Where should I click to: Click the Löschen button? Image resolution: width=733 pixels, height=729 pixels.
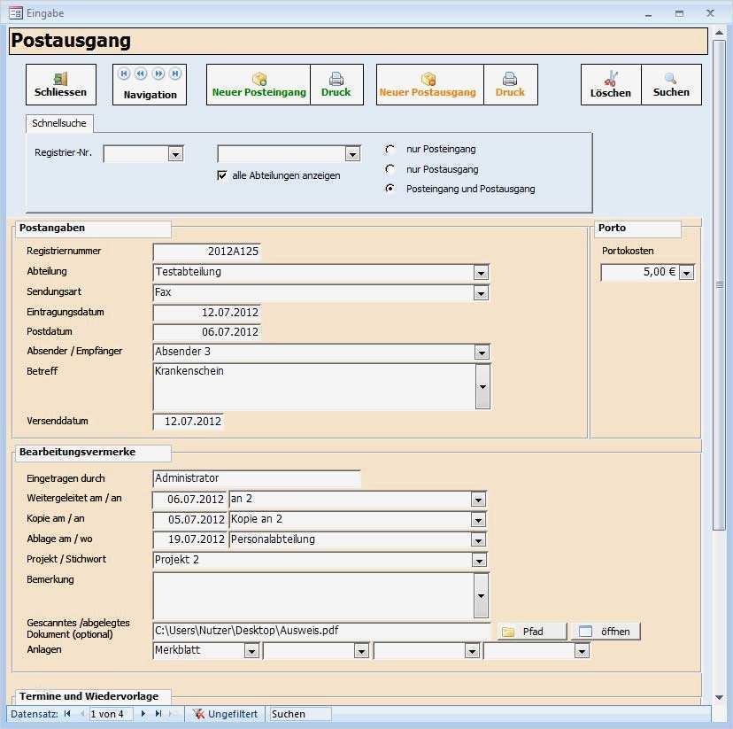coord(611,85)
